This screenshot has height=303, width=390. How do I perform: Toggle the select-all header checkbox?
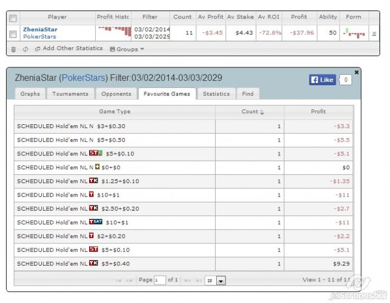click(x=13, y=18)
